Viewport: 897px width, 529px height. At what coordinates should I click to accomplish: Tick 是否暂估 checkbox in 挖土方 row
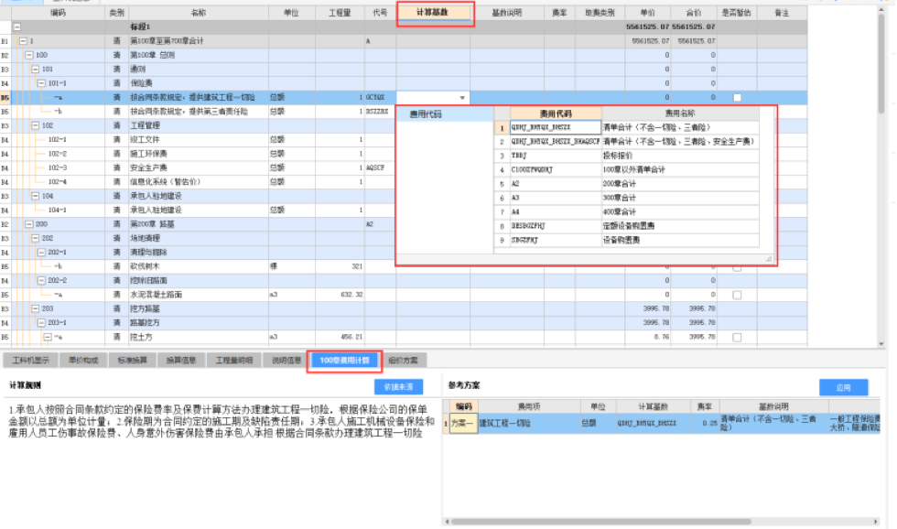(737, 338)
